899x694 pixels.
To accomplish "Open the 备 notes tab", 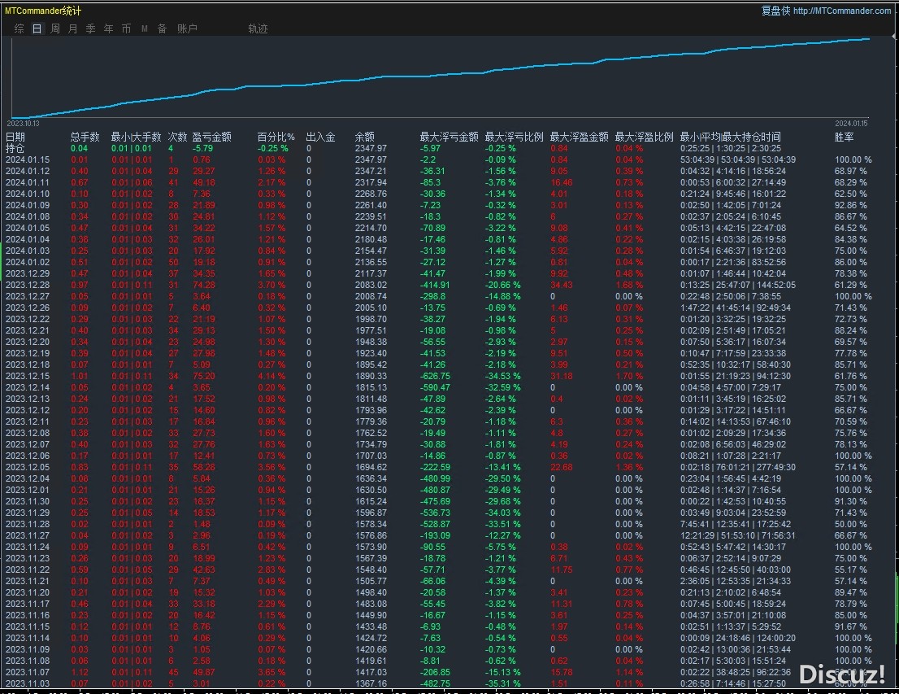I will coord(163,28).
